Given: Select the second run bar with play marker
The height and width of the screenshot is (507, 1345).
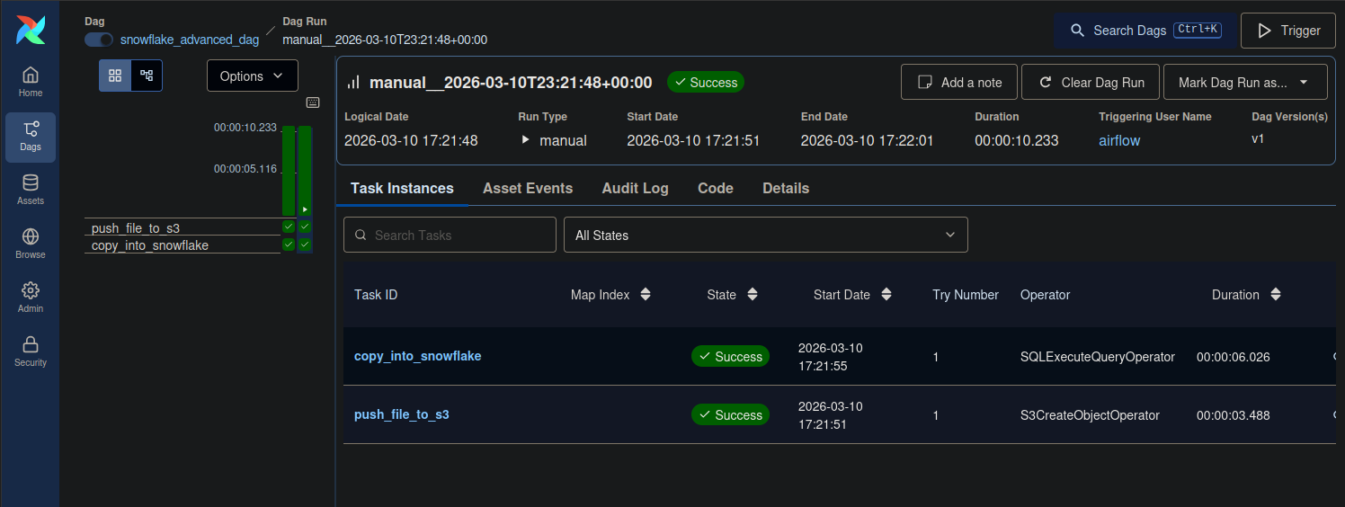Looking at the screenshot, I should click(x=305, y=171).
